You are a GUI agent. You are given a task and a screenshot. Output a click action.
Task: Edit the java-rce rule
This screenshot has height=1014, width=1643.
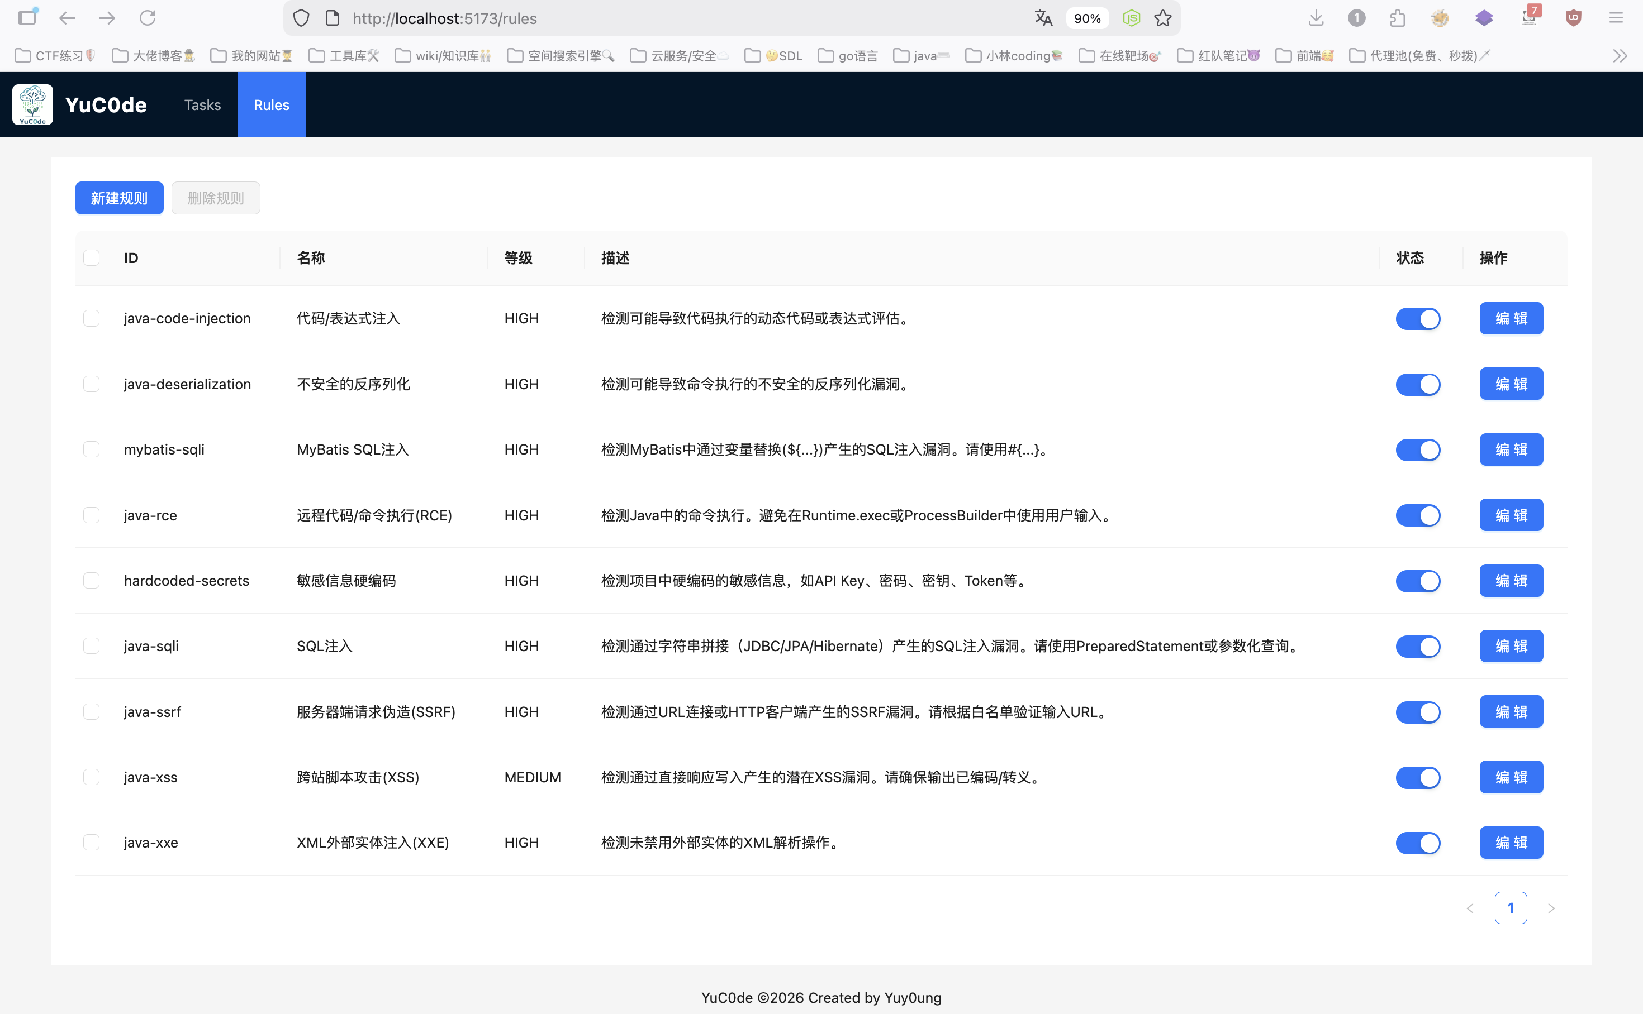(x=1511, y=515)
